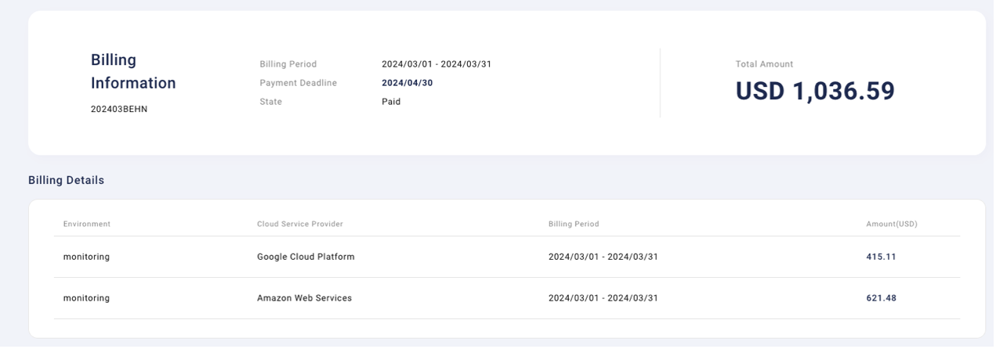Click the Amazon Web Services row
Image resolution: width=996 pixels, height=349 pixels.
[x=507, y=298]
